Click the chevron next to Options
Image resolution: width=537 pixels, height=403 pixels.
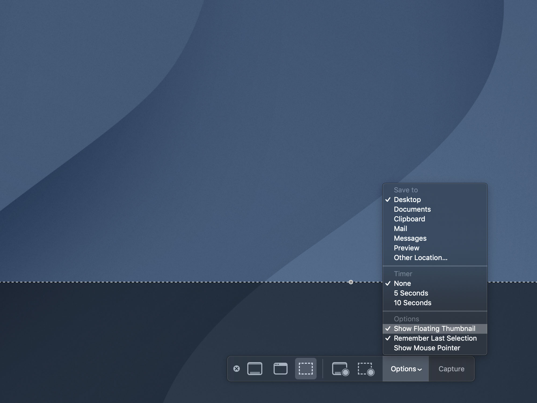pos(420,370)
